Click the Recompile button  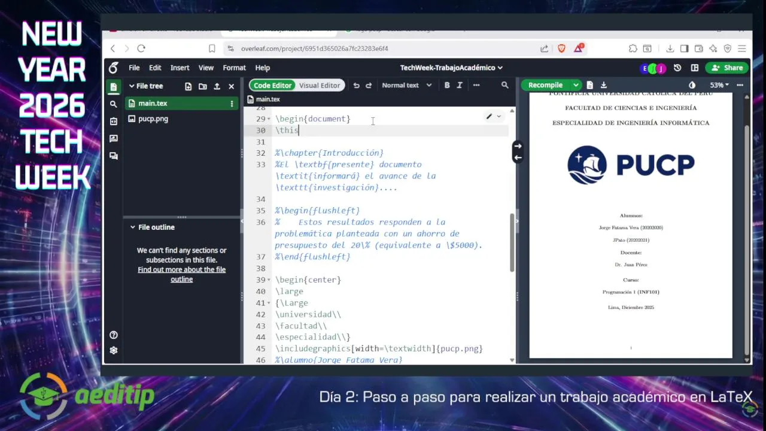[x=545, y=85]
